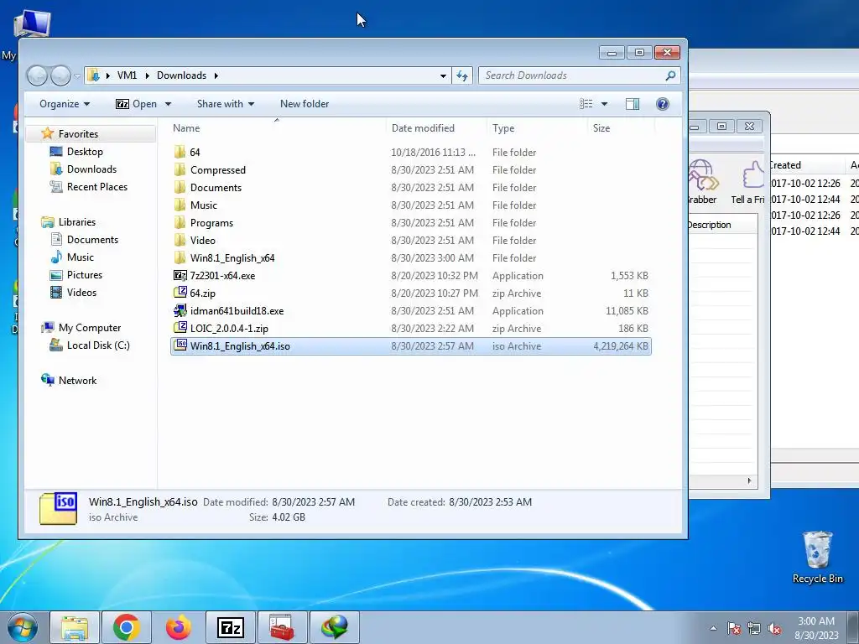The width and height of the screenshot is (859, 644).
Task: Select the 7z2301-x64.exe file icon
Action: point(180,275)
